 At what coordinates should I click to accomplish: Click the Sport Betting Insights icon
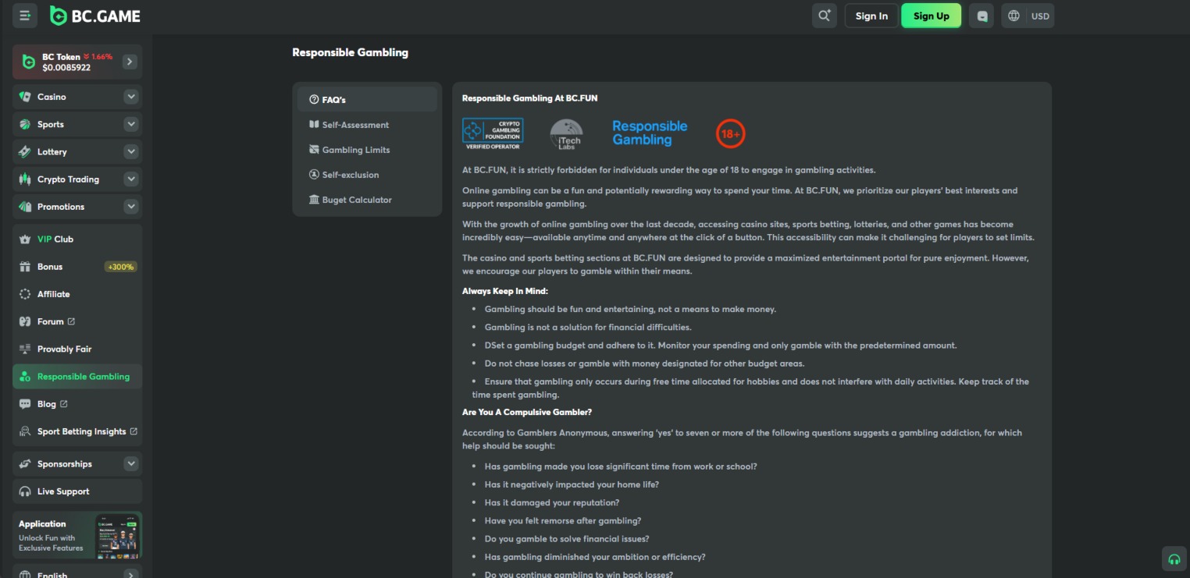point(25,431)
